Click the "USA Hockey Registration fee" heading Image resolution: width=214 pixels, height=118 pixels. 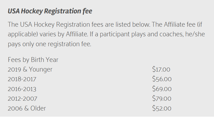click(x=50, y=11)
